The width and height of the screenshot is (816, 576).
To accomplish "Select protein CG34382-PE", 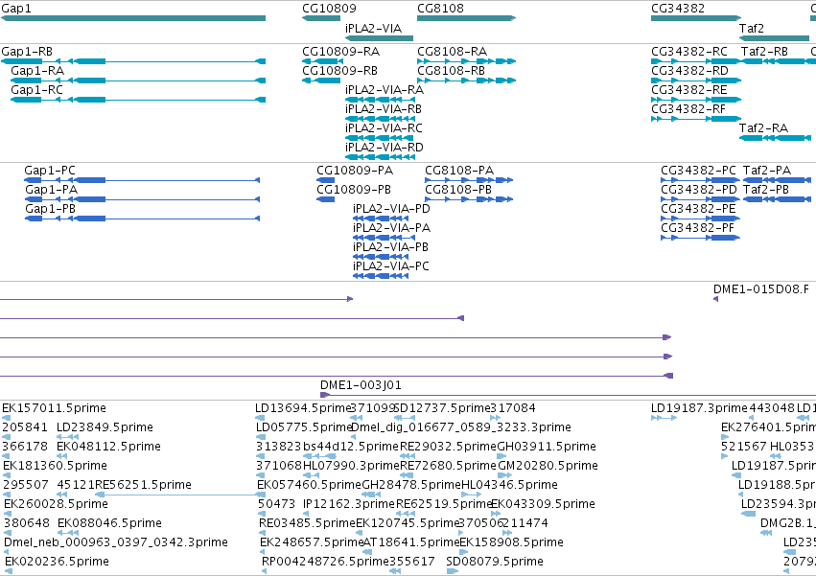I will pos(701,219).
